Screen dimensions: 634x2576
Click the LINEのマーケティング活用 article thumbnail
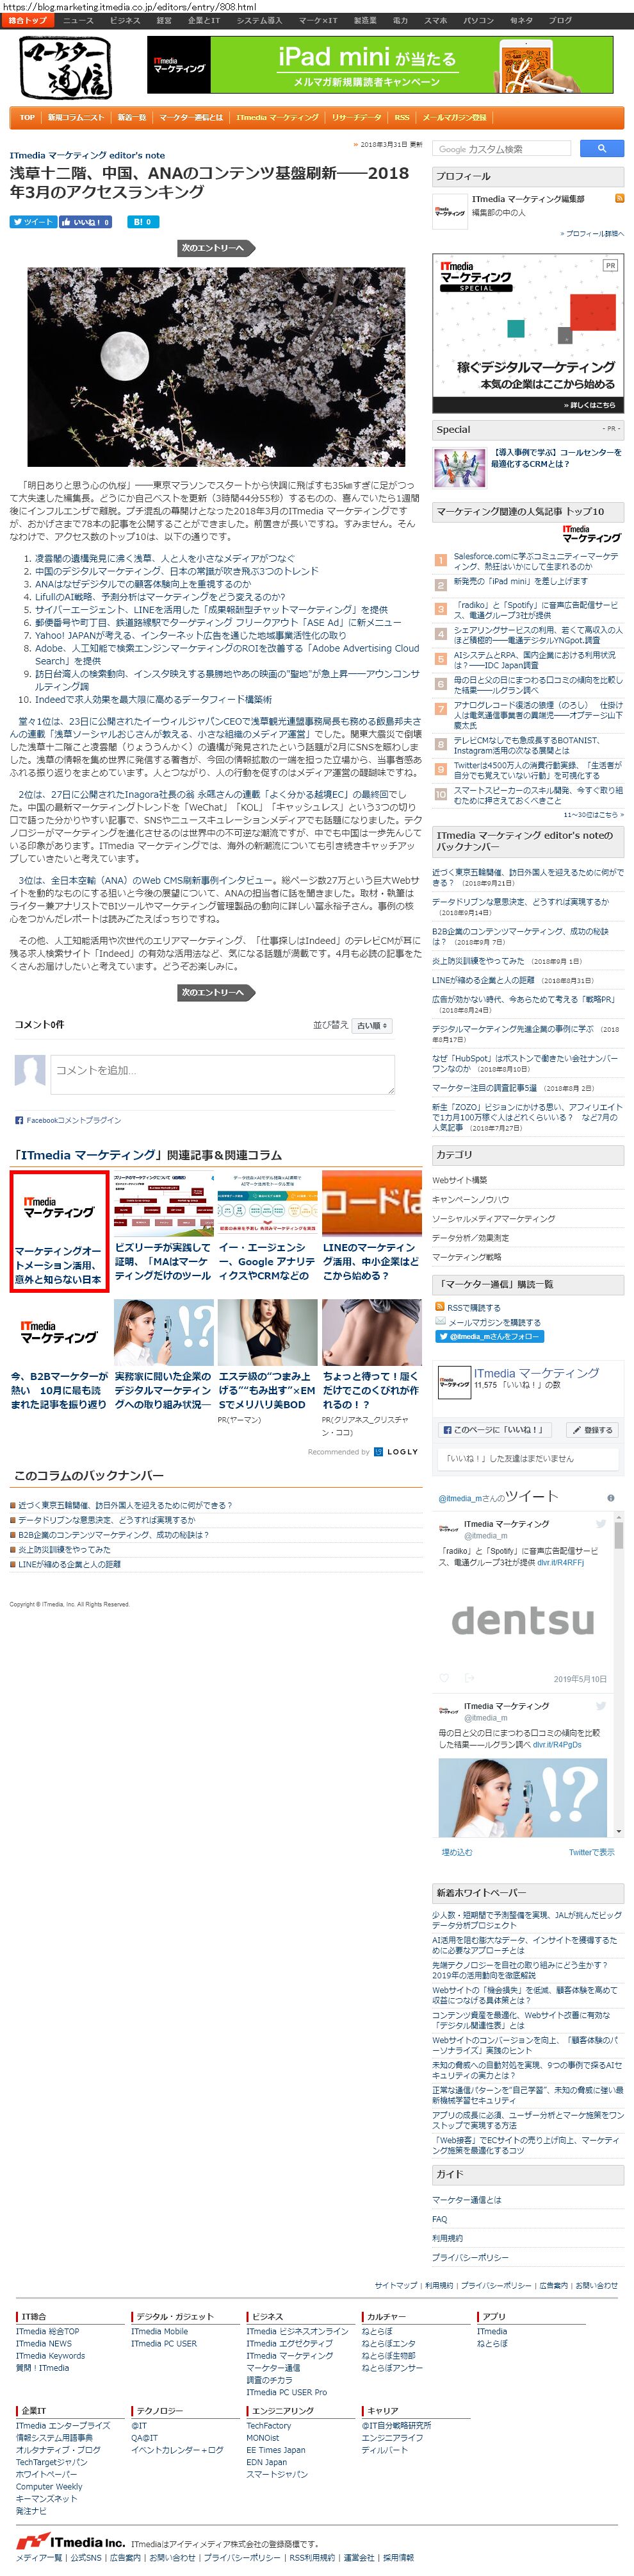point(371,1204)
